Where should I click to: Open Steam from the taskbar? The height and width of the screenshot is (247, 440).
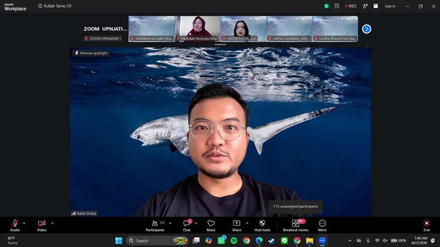click(x=272, y=241)
